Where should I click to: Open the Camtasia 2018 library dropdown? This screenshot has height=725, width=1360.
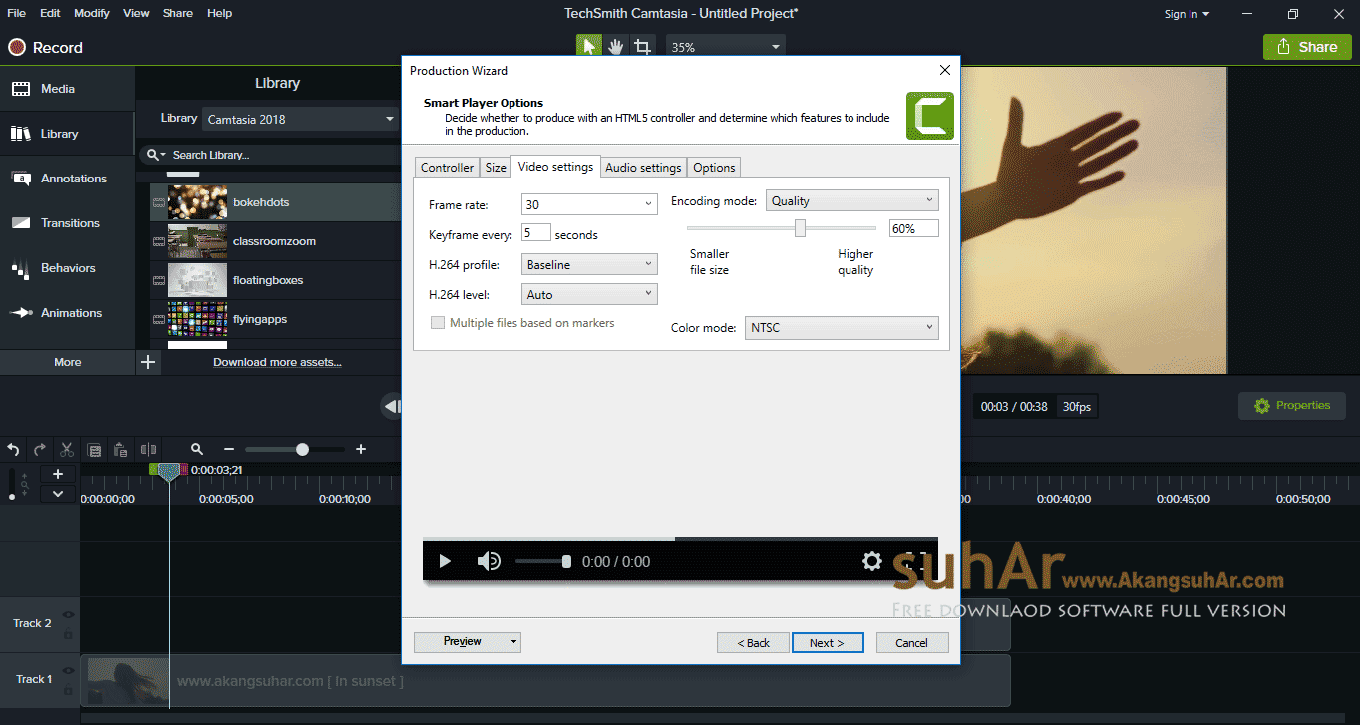click(301, 119)
